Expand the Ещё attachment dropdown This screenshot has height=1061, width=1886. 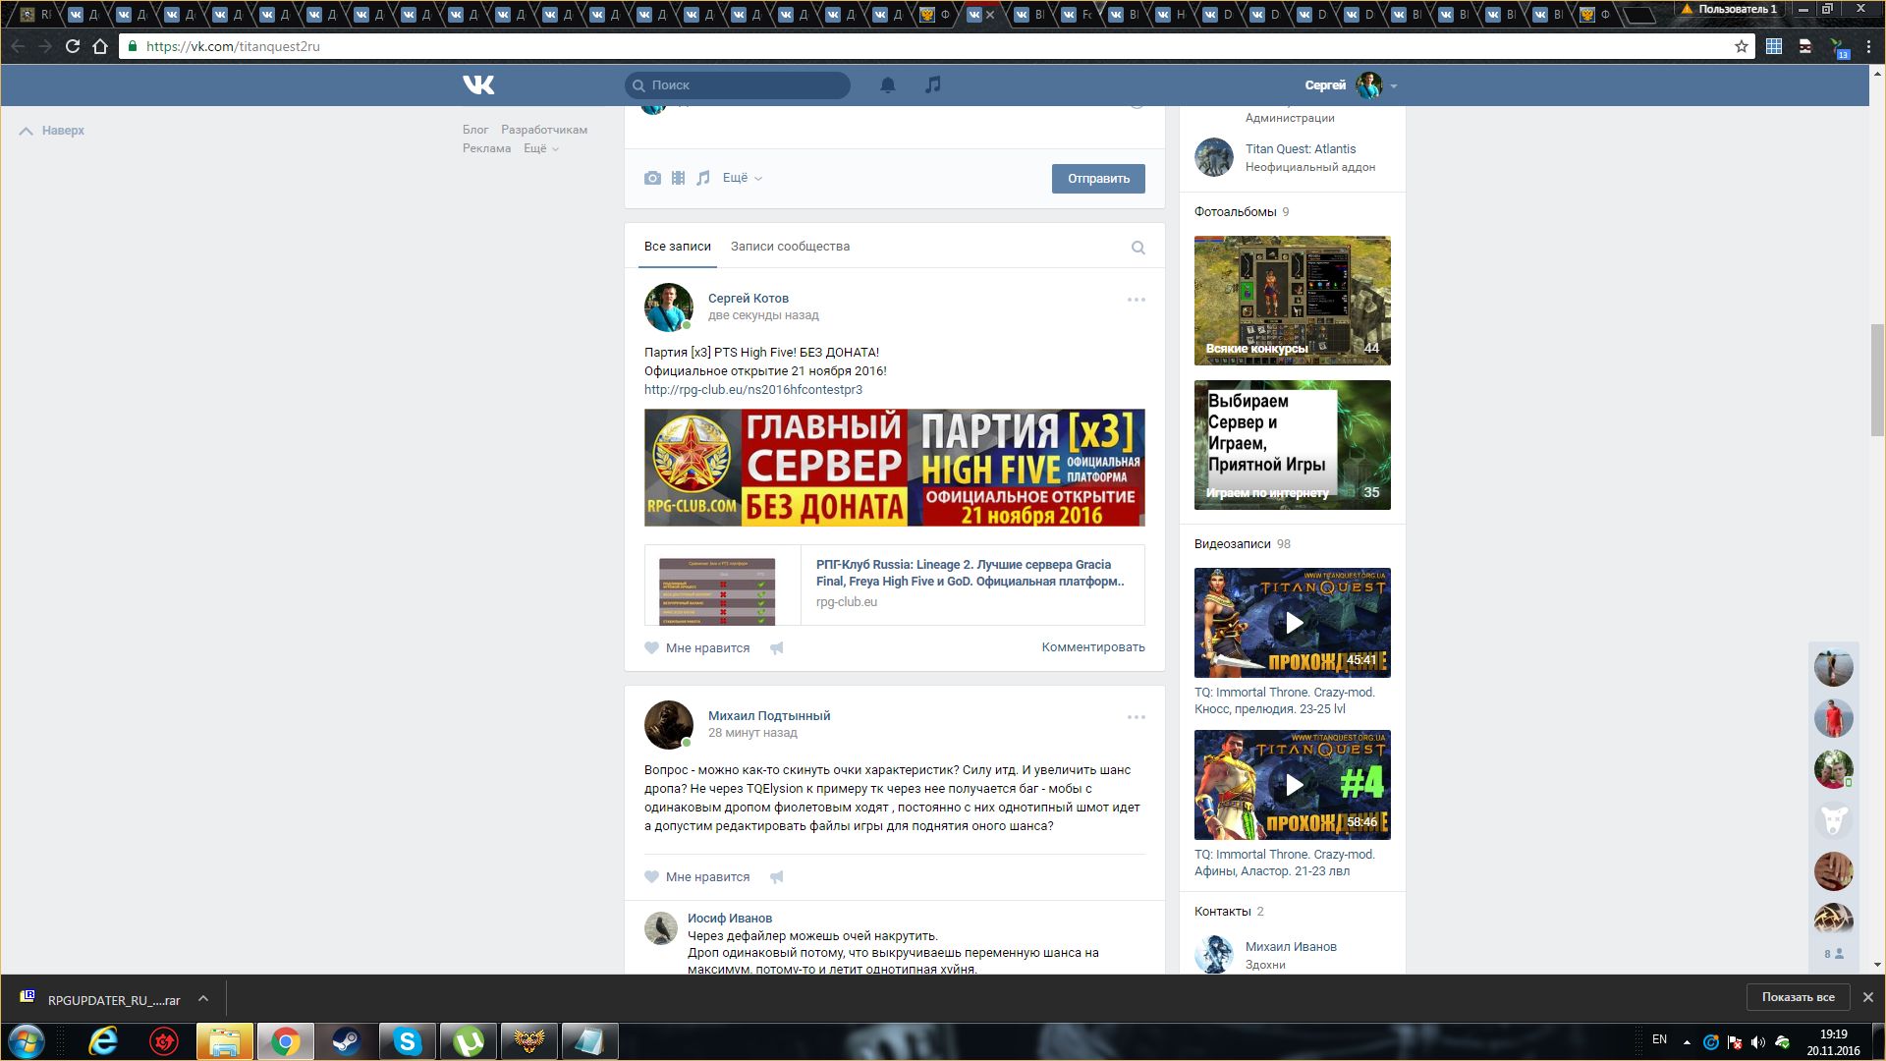pos(742,178)
